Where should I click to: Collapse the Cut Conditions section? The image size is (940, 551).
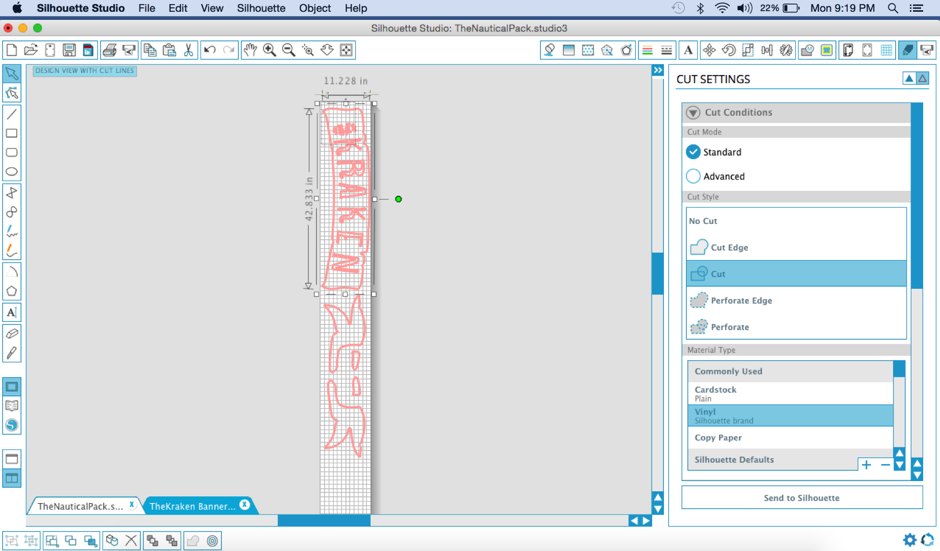click(x=693, y=113)
